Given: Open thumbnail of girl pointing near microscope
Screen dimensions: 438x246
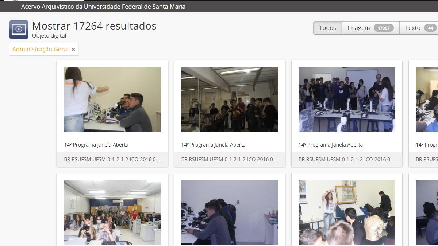Looking at the screenshot, I should pos(112,99).
